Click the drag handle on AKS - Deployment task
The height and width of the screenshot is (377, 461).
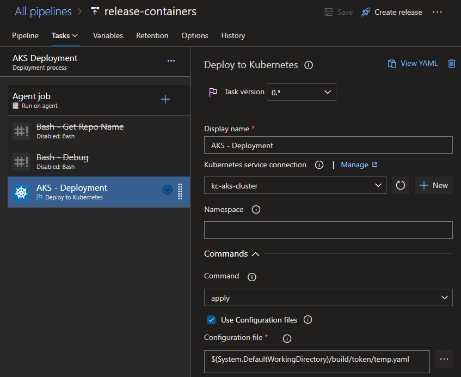(x=180, y=192)
